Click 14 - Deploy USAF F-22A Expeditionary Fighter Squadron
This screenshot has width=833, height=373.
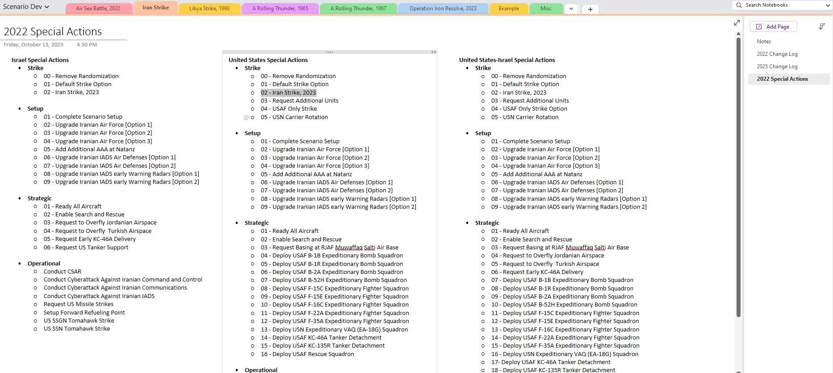tap(565, 338)
